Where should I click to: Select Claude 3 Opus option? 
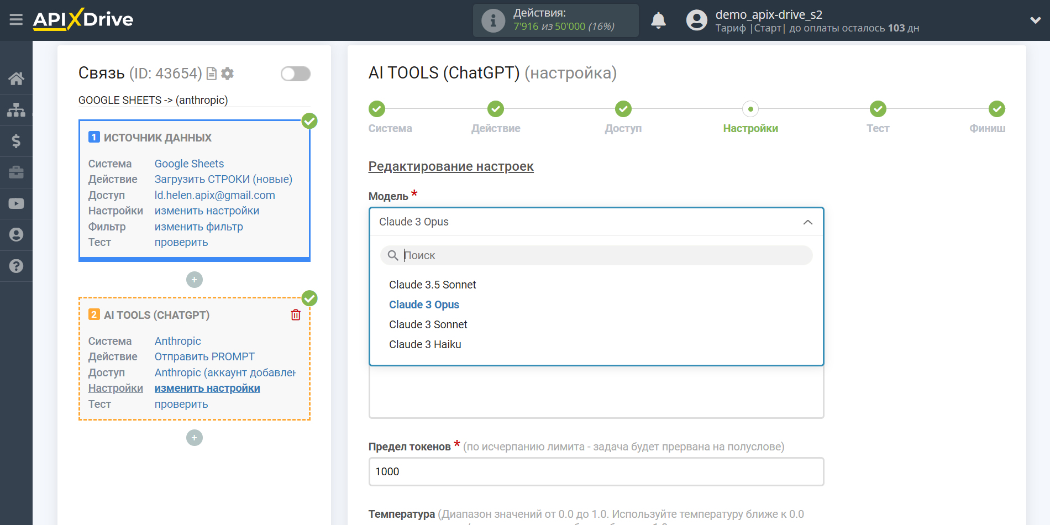coord(424,305)
